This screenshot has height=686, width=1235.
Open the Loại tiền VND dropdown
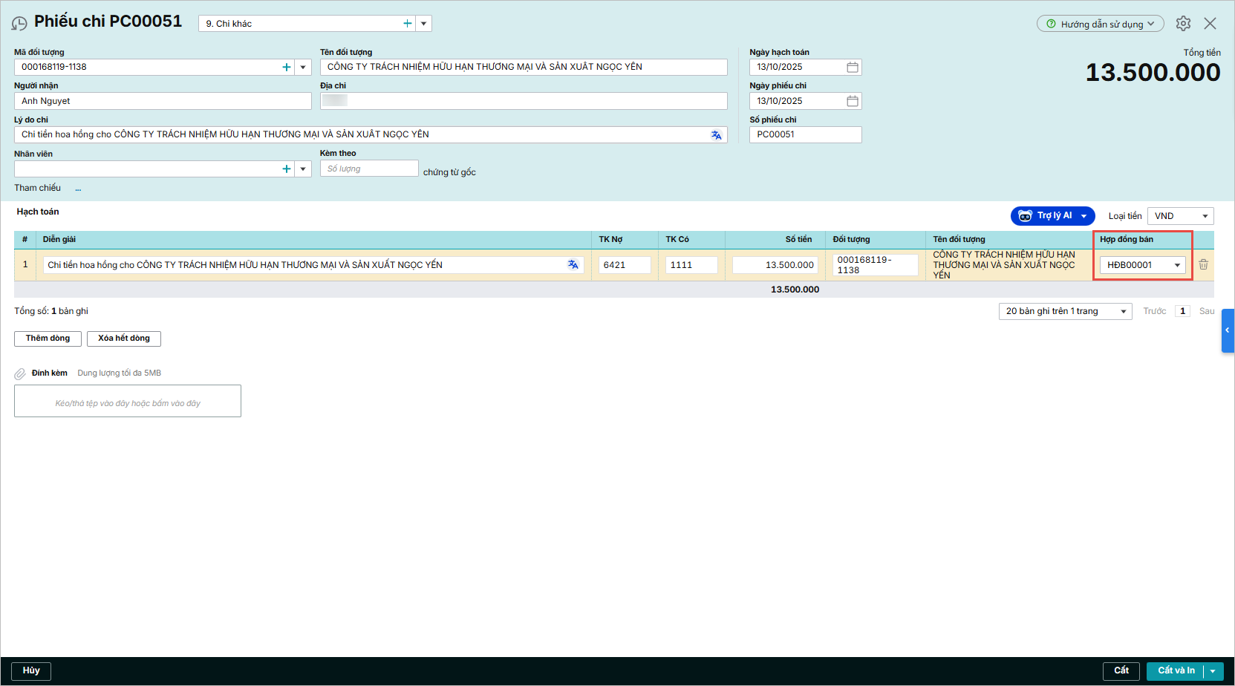pyautogui.click(x=1205, y=216)
